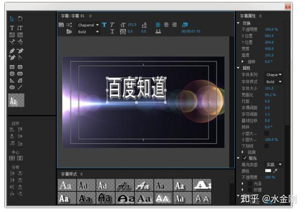Toggle Show Background Video button
This screenshot has height=212, width=305.
tap(185, 25)
